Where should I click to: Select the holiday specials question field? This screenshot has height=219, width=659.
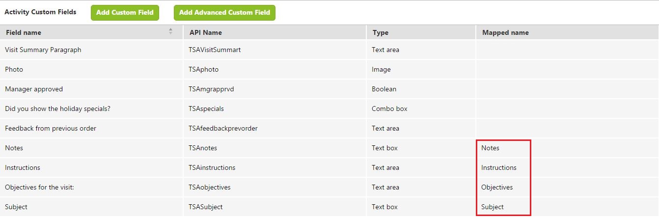tap(57, 109)
